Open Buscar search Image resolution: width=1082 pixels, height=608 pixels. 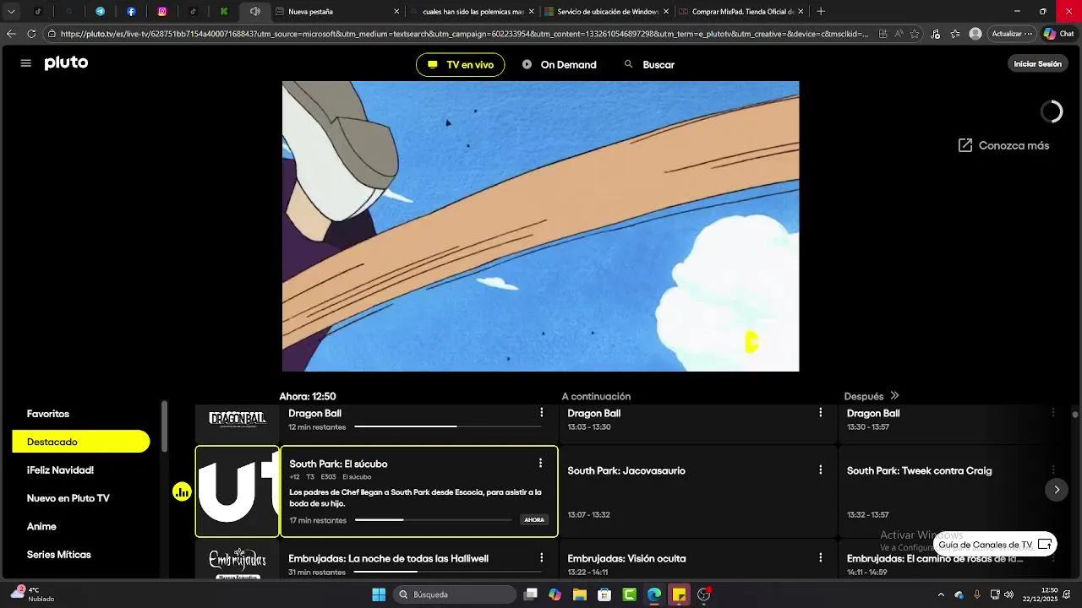click(649, 65)
